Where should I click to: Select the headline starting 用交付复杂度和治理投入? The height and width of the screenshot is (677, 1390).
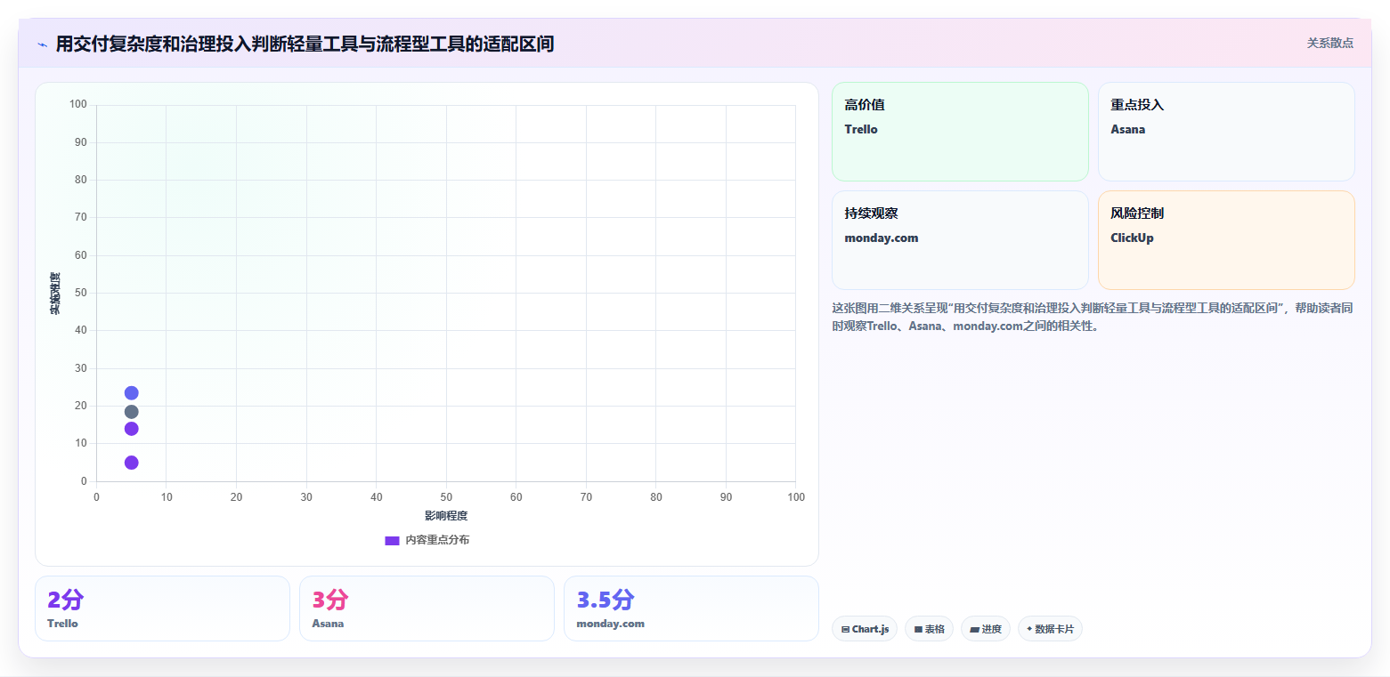[x=305, y=44]
